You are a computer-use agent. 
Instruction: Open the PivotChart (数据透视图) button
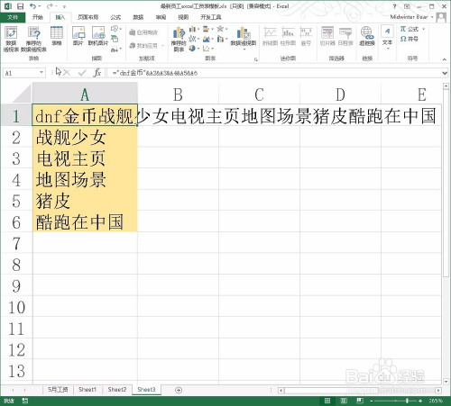tap(244, 38)
